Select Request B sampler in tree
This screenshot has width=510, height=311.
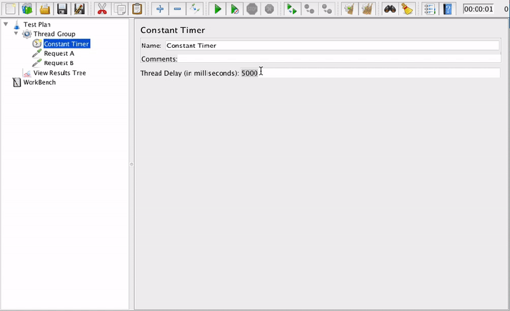[58, 63]
